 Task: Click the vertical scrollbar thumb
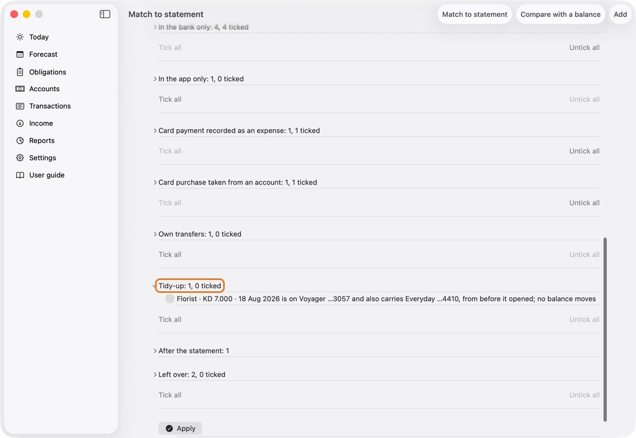click(x=605, y=330)
